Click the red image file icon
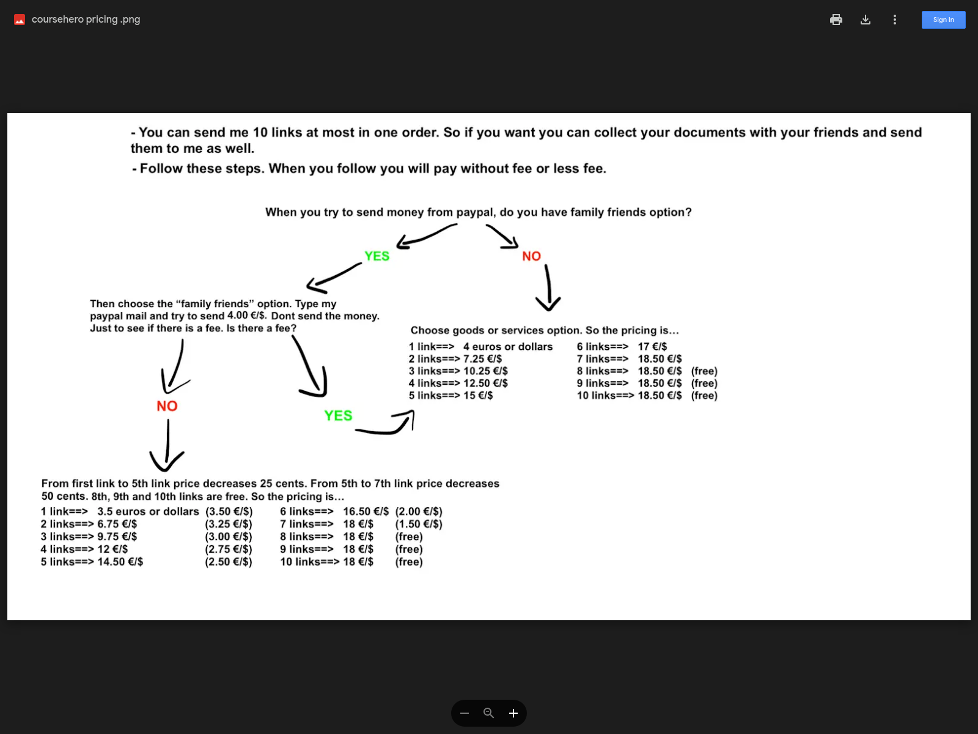 point(20,20)
